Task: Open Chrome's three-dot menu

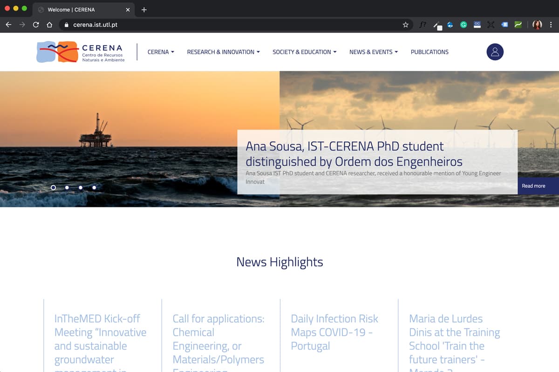Action: point(551,25)
